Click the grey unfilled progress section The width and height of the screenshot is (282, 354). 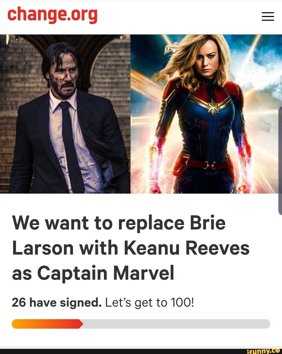click(x=177, y=324)
